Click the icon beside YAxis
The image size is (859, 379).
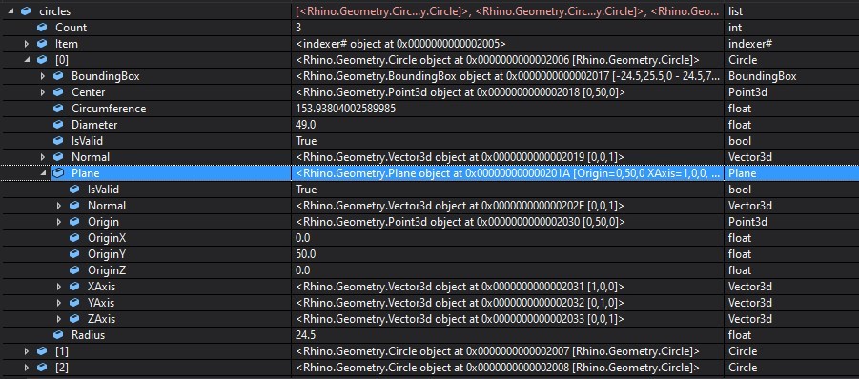tap(74, 303)
